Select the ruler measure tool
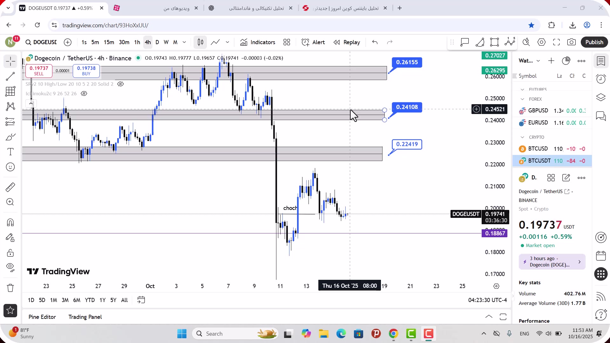 pyautogui.click(x=10, y=187)
